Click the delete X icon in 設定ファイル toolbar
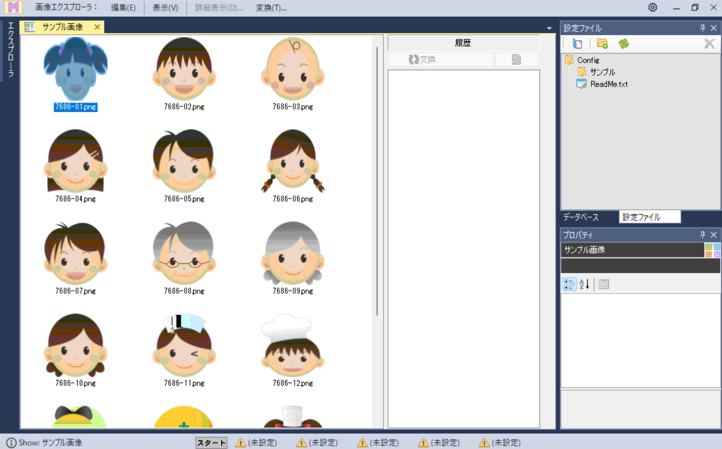 (x=709, y=44)
